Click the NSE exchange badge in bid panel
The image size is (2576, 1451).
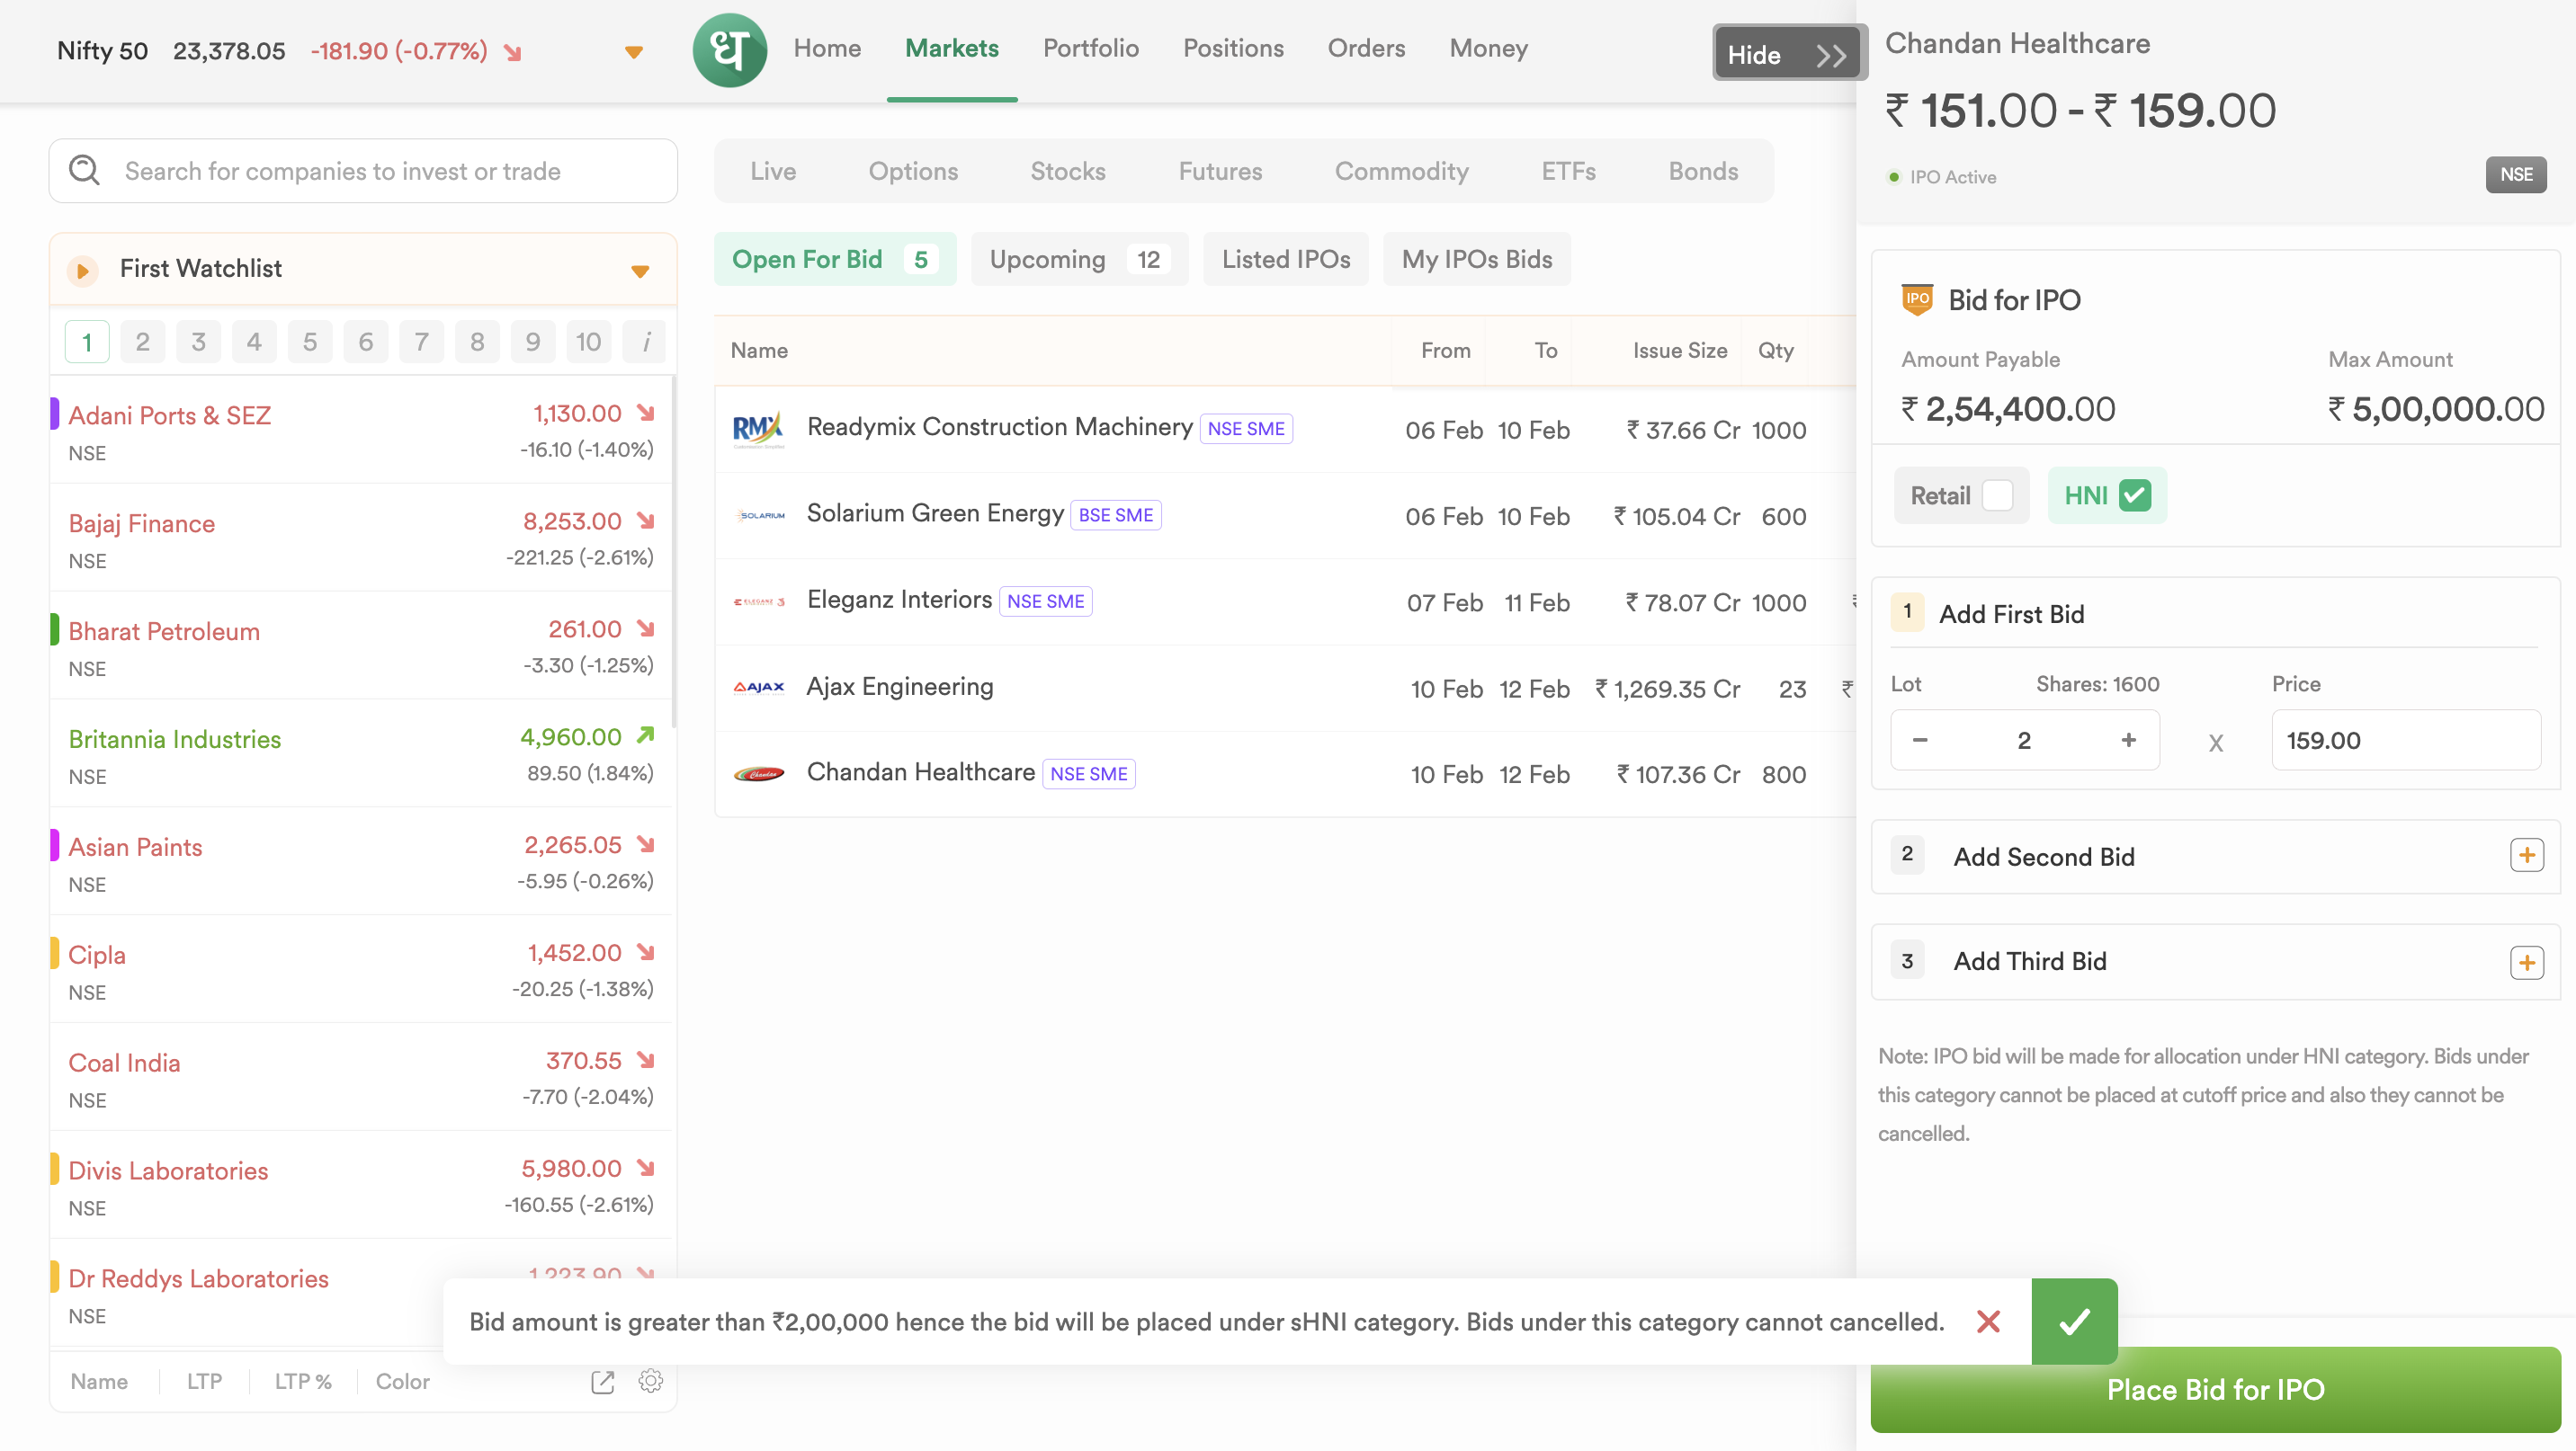[2516, 175]
